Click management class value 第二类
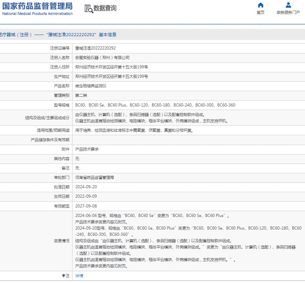Screen dimensions: 305x283 coord(81,96)
